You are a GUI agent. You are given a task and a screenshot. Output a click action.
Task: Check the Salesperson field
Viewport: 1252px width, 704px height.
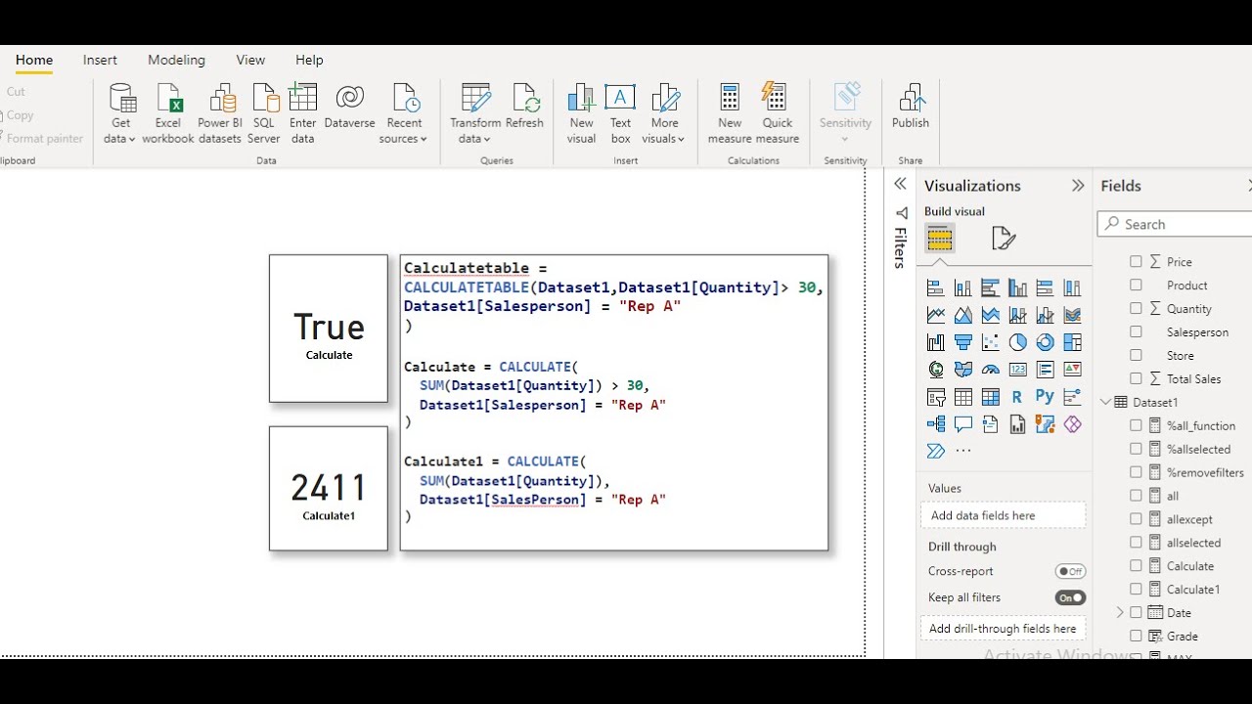[x=1136, y=332]
